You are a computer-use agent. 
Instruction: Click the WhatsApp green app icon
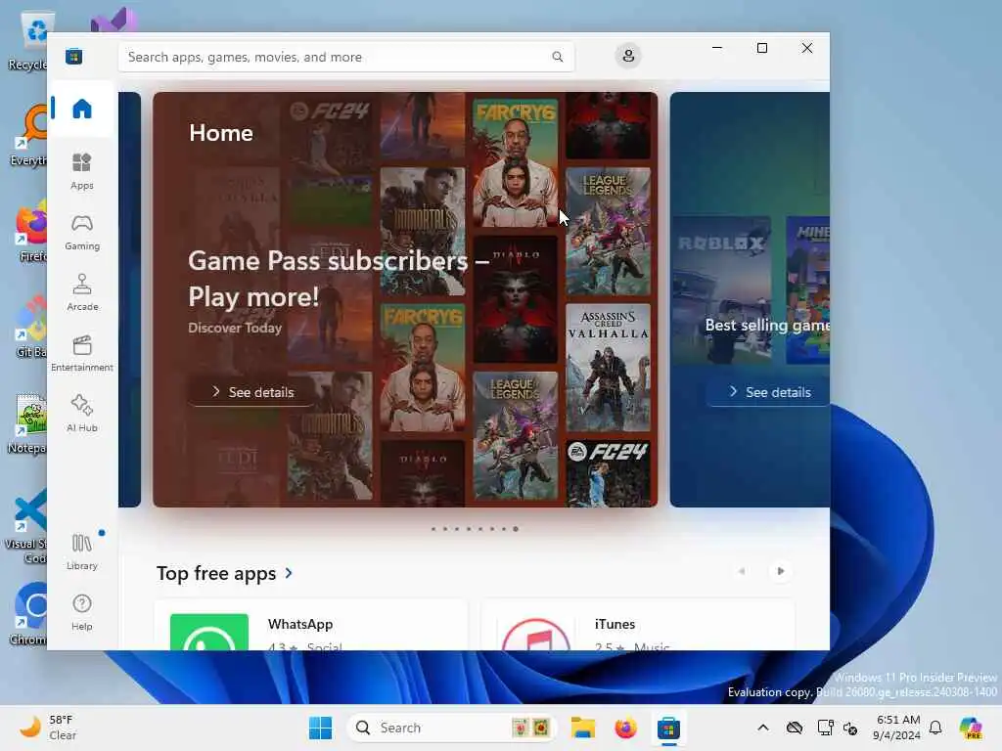(209, 633)
